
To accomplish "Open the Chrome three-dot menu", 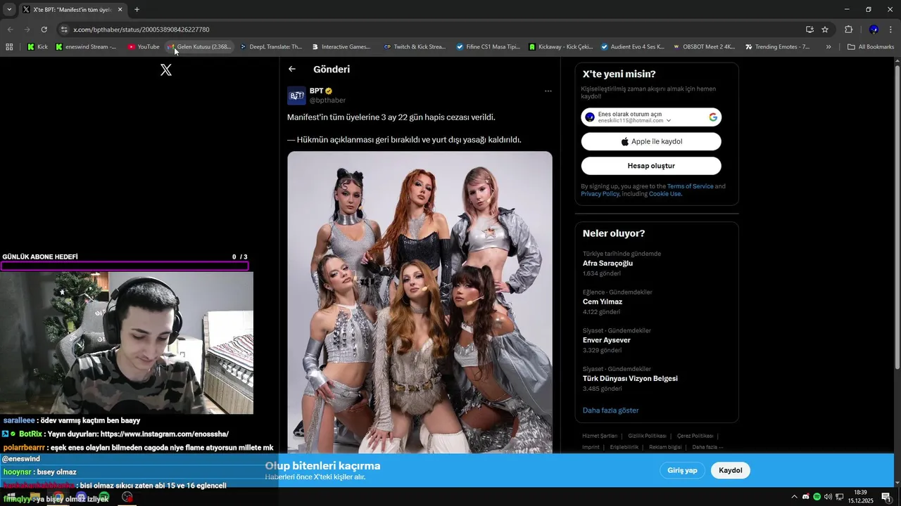I will [x=891, y=30].
